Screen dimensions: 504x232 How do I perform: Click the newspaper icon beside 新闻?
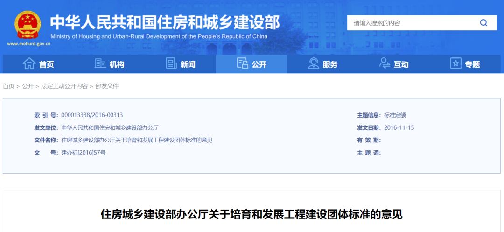tap(171, 63)
